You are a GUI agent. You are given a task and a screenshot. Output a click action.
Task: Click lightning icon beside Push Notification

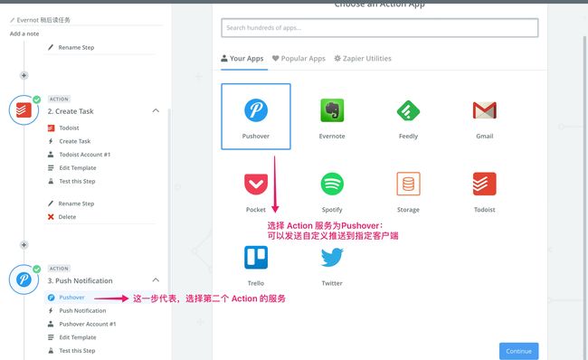pyautogui.click(x=51, y=310)
